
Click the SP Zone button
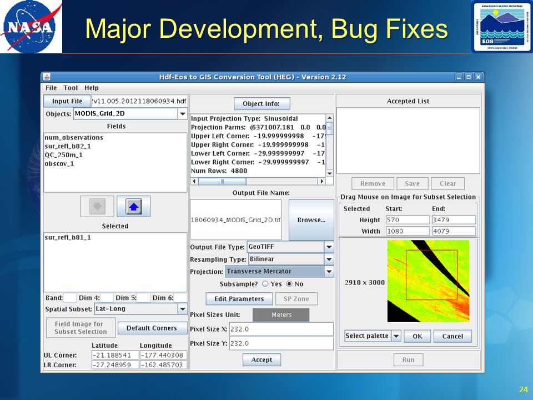click(x=296, y=299)
